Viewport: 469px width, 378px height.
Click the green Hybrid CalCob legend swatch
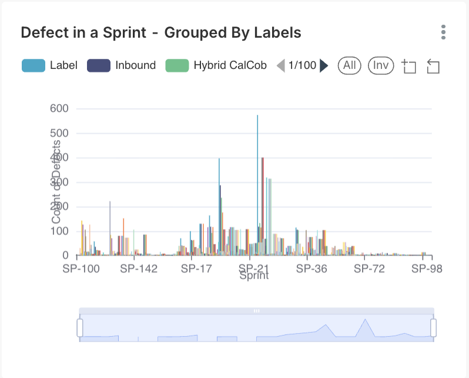pyautogui.click(x=177, y=65)
